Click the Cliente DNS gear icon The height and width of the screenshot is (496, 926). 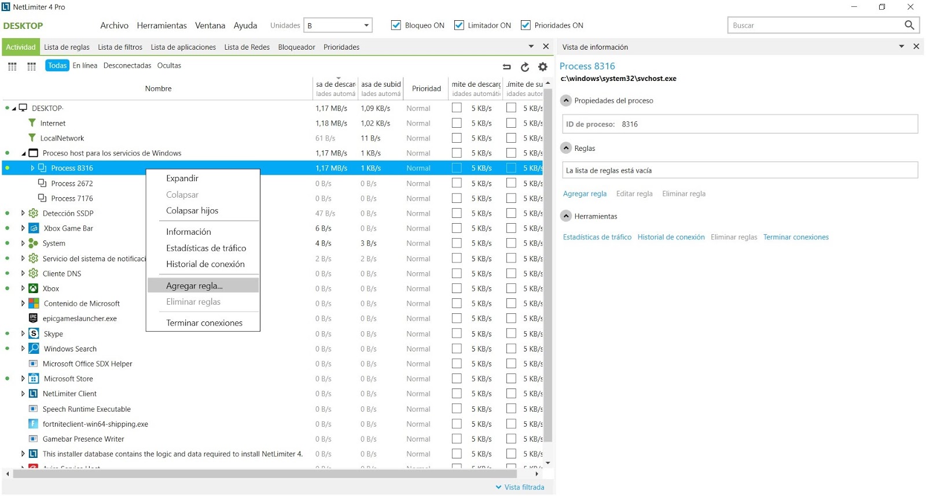click(34, 273)
